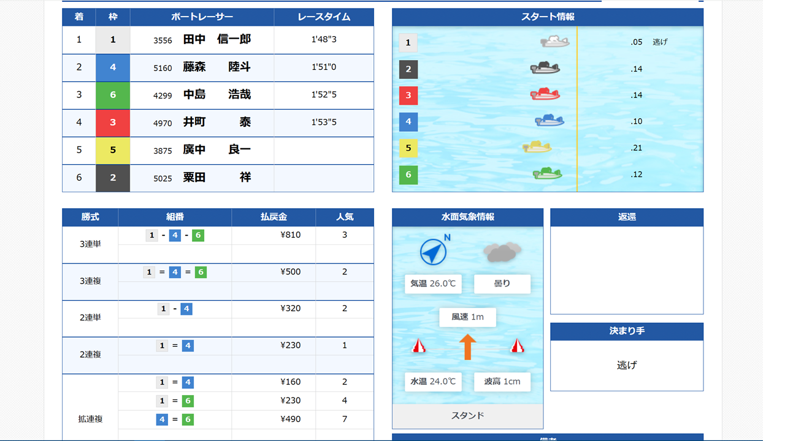Click payout ¥500

290,271
